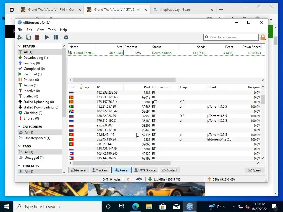Image resolution: width=283 pixels, height=212 pixels.
Task: Open the File menu
Action: point(20,30)
